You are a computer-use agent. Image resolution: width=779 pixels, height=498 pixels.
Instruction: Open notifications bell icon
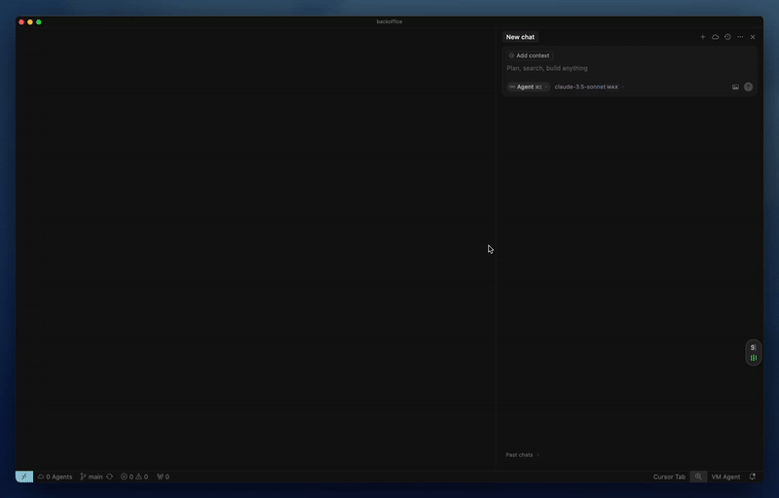pos(753,477)
